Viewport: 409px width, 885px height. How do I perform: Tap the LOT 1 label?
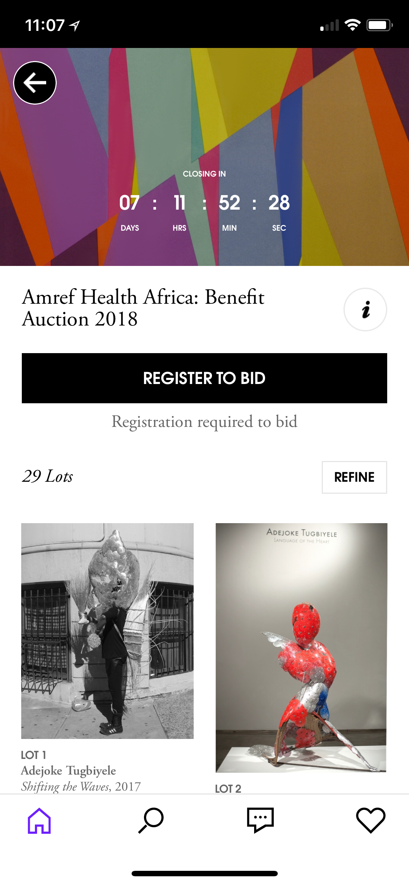33,755
